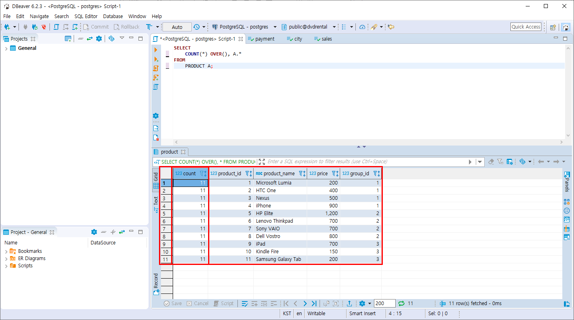The image size is (574, 320).
Task: Click the explain execution plan icon
Action: click(156, 87)
